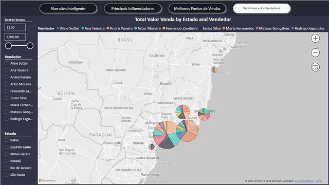The image size is (329, 185).
Task: Click the Campo Grande map label
Action: point(126,119)
